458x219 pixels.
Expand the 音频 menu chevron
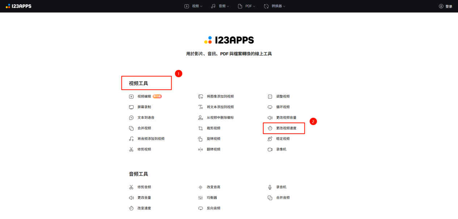(x=228, y=7)
